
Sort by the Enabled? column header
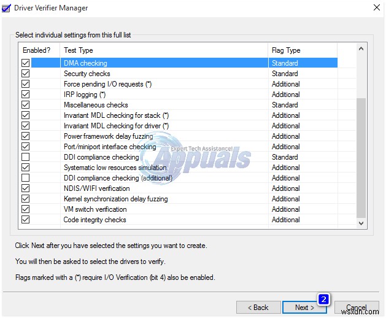click(x=39, y=50)
